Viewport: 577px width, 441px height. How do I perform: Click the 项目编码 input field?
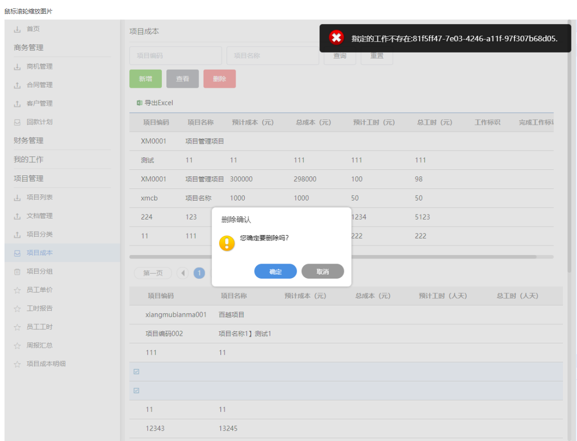175,56
